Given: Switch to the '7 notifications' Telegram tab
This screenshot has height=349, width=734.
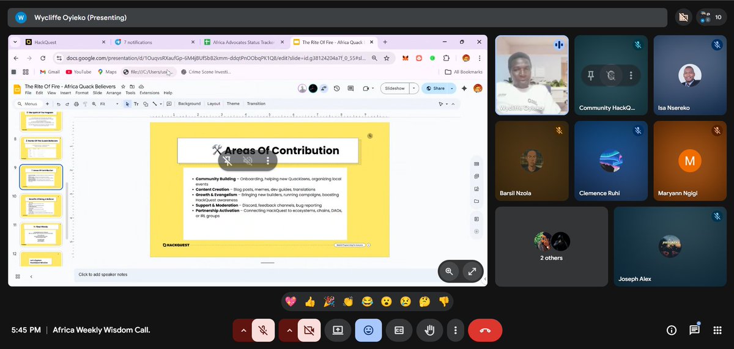Looking at the screenshot, I should point(155,42).
